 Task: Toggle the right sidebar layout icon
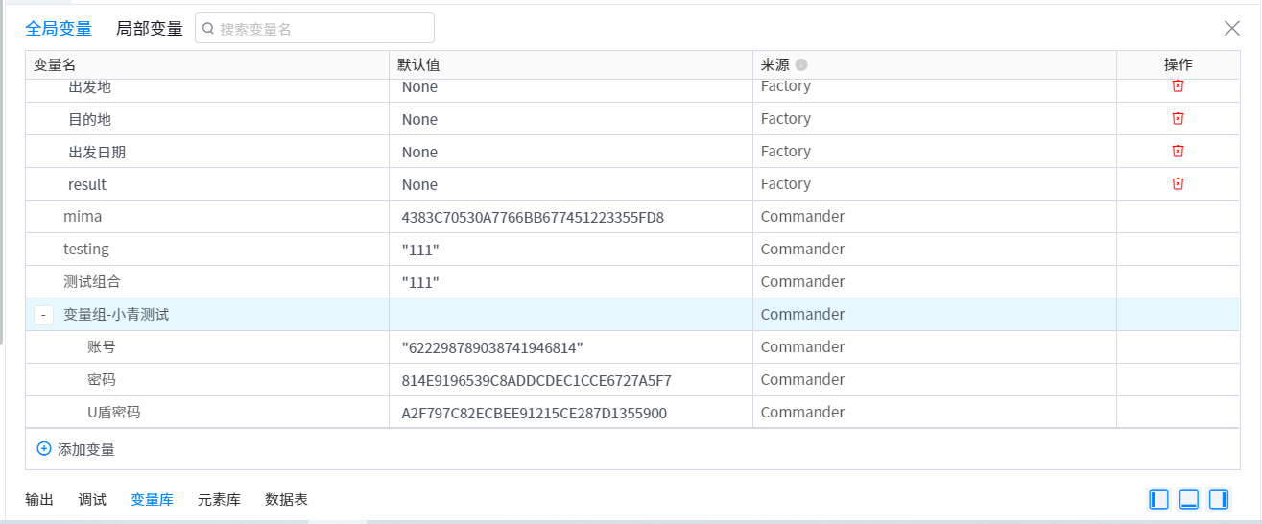pos(1219,499)
